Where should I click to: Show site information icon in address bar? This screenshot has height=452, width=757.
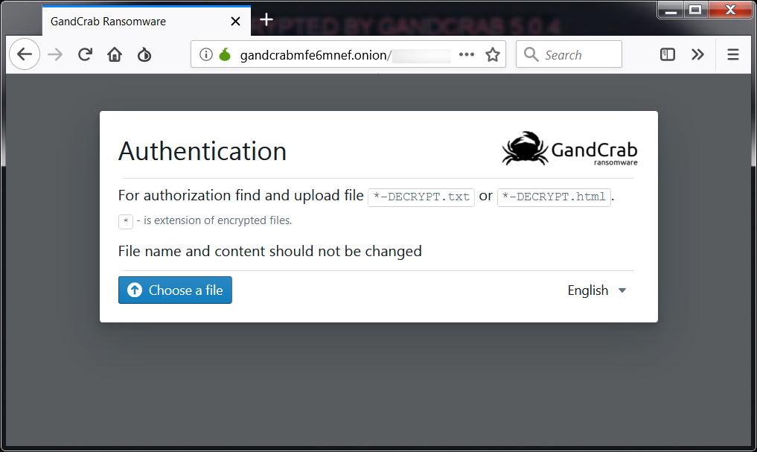[x=206, y=54]
